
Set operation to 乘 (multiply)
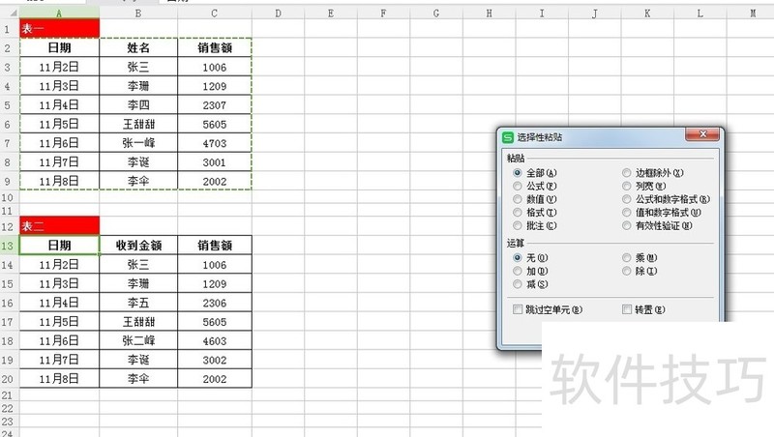[628, 258]
